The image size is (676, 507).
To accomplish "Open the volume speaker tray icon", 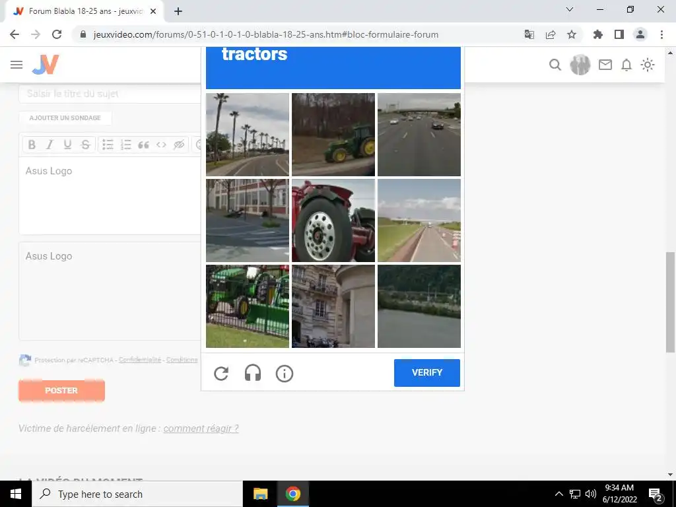I will coord(591,494).
